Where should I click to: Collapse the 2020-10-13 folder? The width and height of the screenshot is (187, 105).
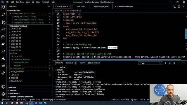pyautogui.click(x=15, y=50)
